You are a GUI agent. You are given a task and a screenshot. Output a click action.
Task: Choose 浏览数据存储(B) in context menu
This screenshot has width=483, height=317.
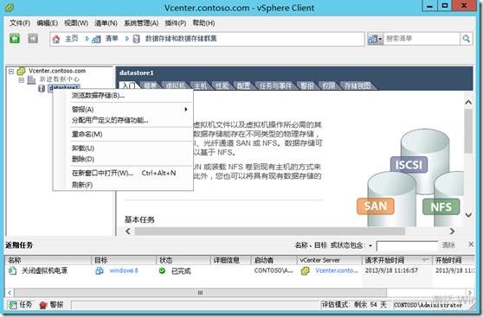pyautogui.click(x=123, y=95)
